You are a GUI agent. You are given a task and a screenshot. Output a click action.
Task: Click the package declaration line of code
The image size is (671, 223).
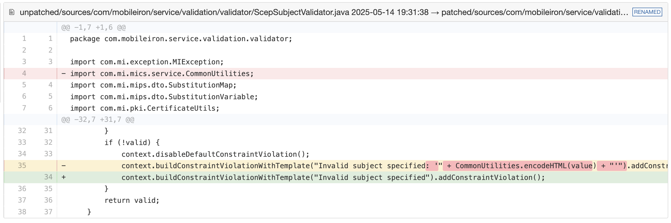click(181, 39)
